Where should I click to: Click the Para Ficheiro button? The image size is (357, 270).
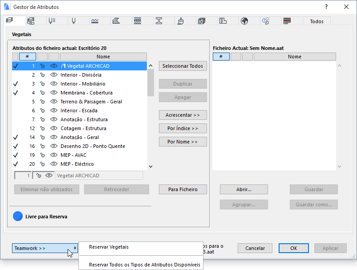(x=183, y=189)
